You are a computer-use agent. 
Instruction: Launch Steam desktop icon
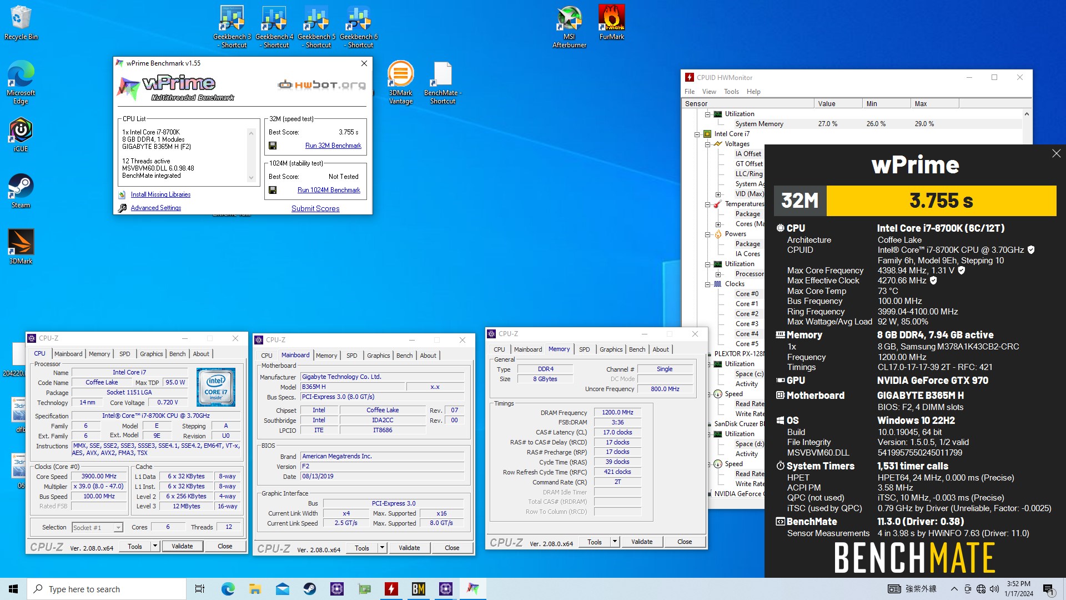[x=21, y=191]
